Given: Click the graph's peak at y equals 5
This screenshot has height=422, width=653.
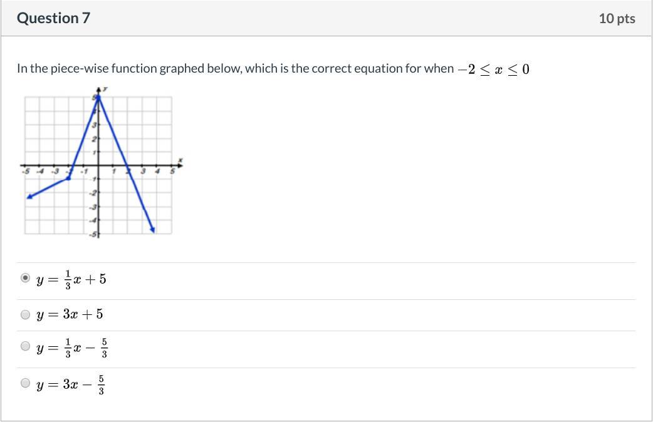Looking at the screenshot, I should point(98,98).
